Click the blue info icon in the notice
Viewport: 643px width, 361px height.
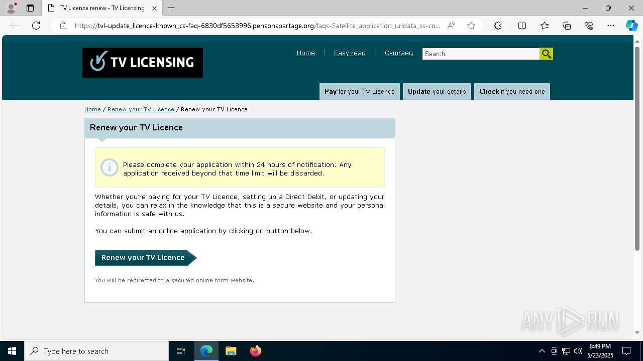pyautogui.click(x=110, y=167)
